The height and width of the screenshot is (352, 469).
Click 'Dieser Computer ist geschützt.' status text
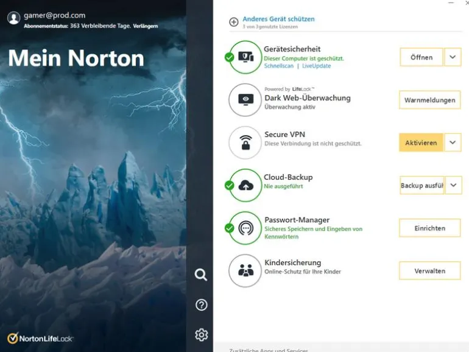point(304,58)
